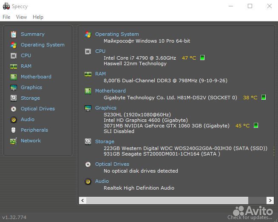Click the Peripherals mouse icon in sidebar
Viewport: 278px width, 222px height.
[x=14, y=130]
